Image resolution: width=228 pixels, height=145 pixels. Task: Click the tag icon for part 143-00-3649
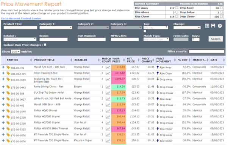[8, 79]
